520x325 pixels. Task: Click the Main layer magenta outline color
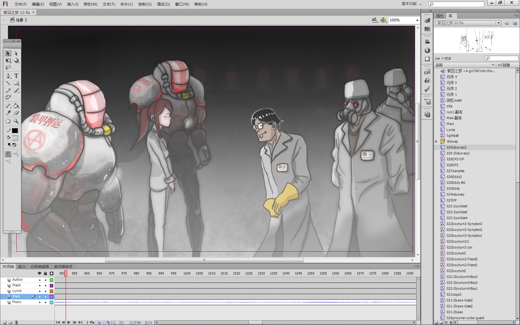pos(51,297)
